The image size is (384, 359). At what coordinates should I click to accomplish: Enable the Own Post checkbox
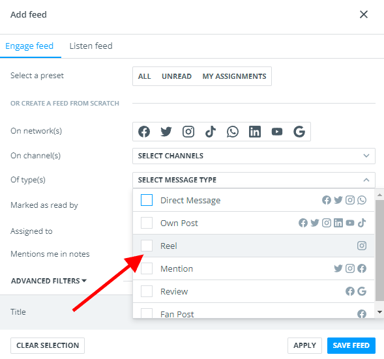pyautogui.click(x=147, y=223)
